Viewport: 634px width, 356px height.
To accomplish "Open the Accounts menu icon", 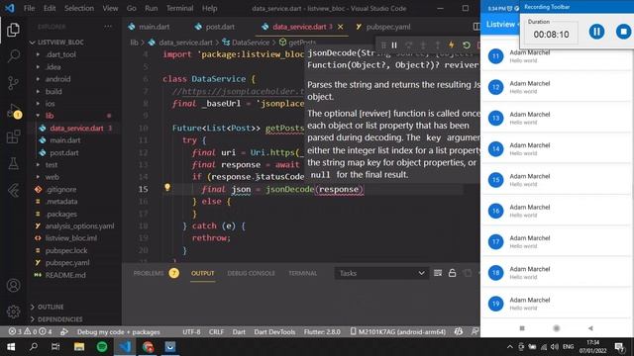I will click(x=13, y=285).
